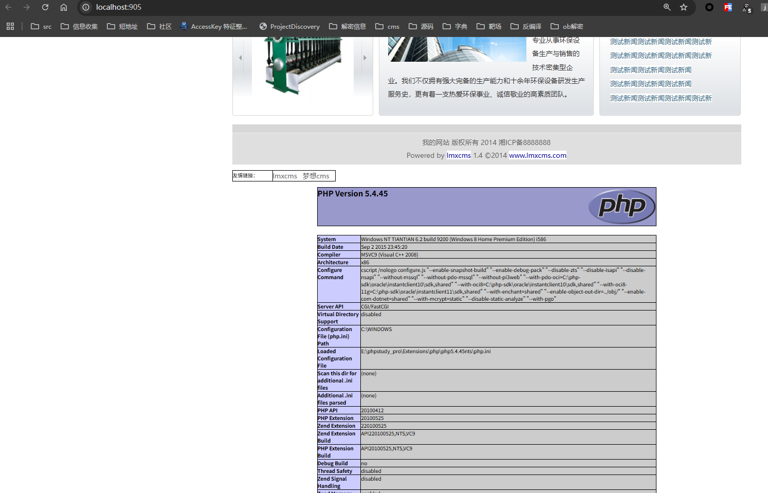Click the PHP logo image

(621, 207)
